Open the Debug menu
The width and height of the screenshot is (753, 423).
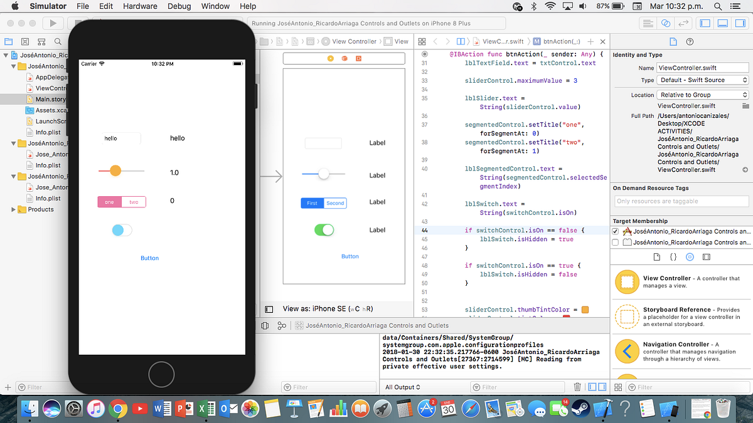(179, 6)
